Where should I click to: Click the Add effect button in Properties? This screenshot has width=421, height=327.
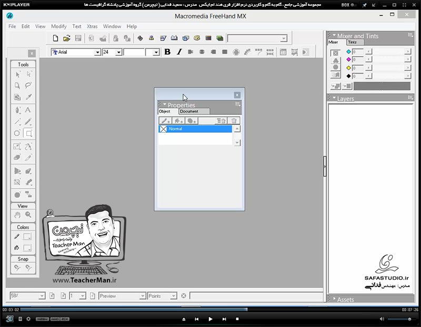pyautogui.click(x=192, y=121)
